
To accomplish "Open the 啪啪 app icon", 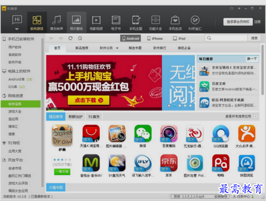I will click(221, 163).
